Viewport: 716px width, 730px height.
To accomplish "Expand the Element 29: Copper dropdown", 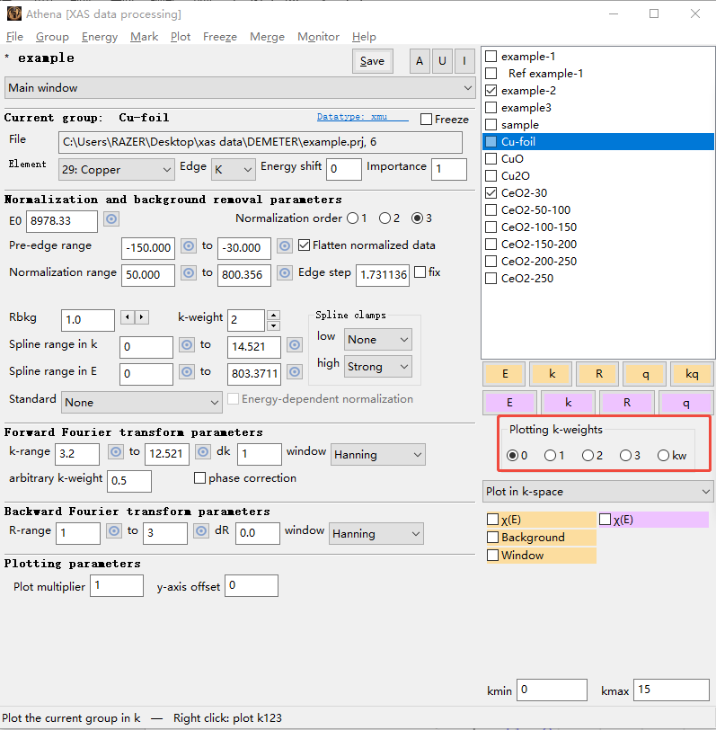I will 117,169.
